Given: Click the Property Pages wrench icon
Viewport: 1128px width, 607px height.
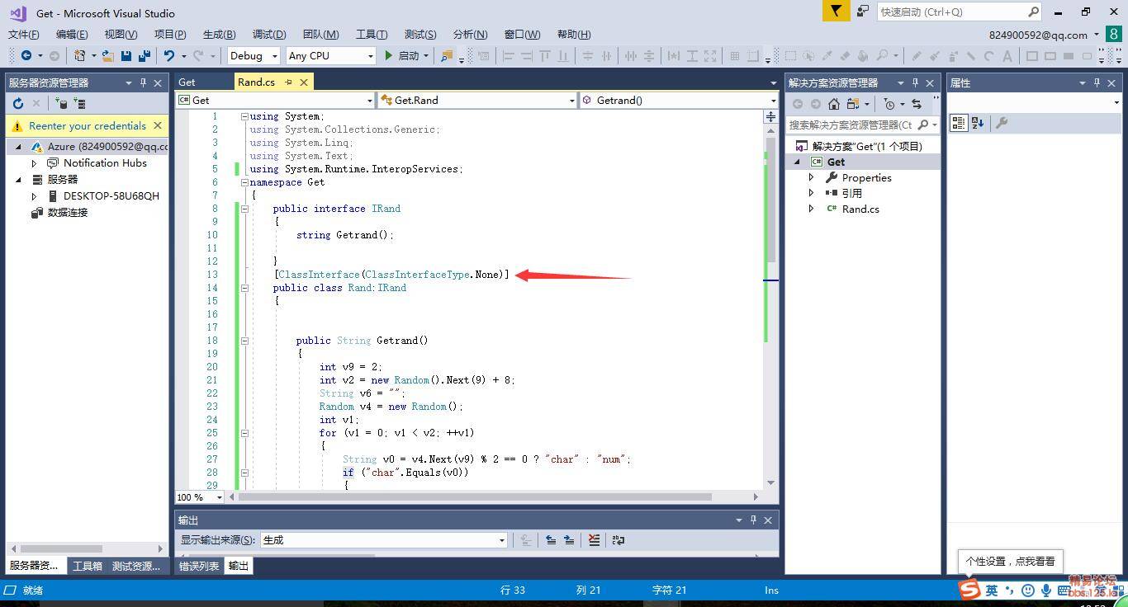Looking at the screenshot, I should tap(1002, 123).
